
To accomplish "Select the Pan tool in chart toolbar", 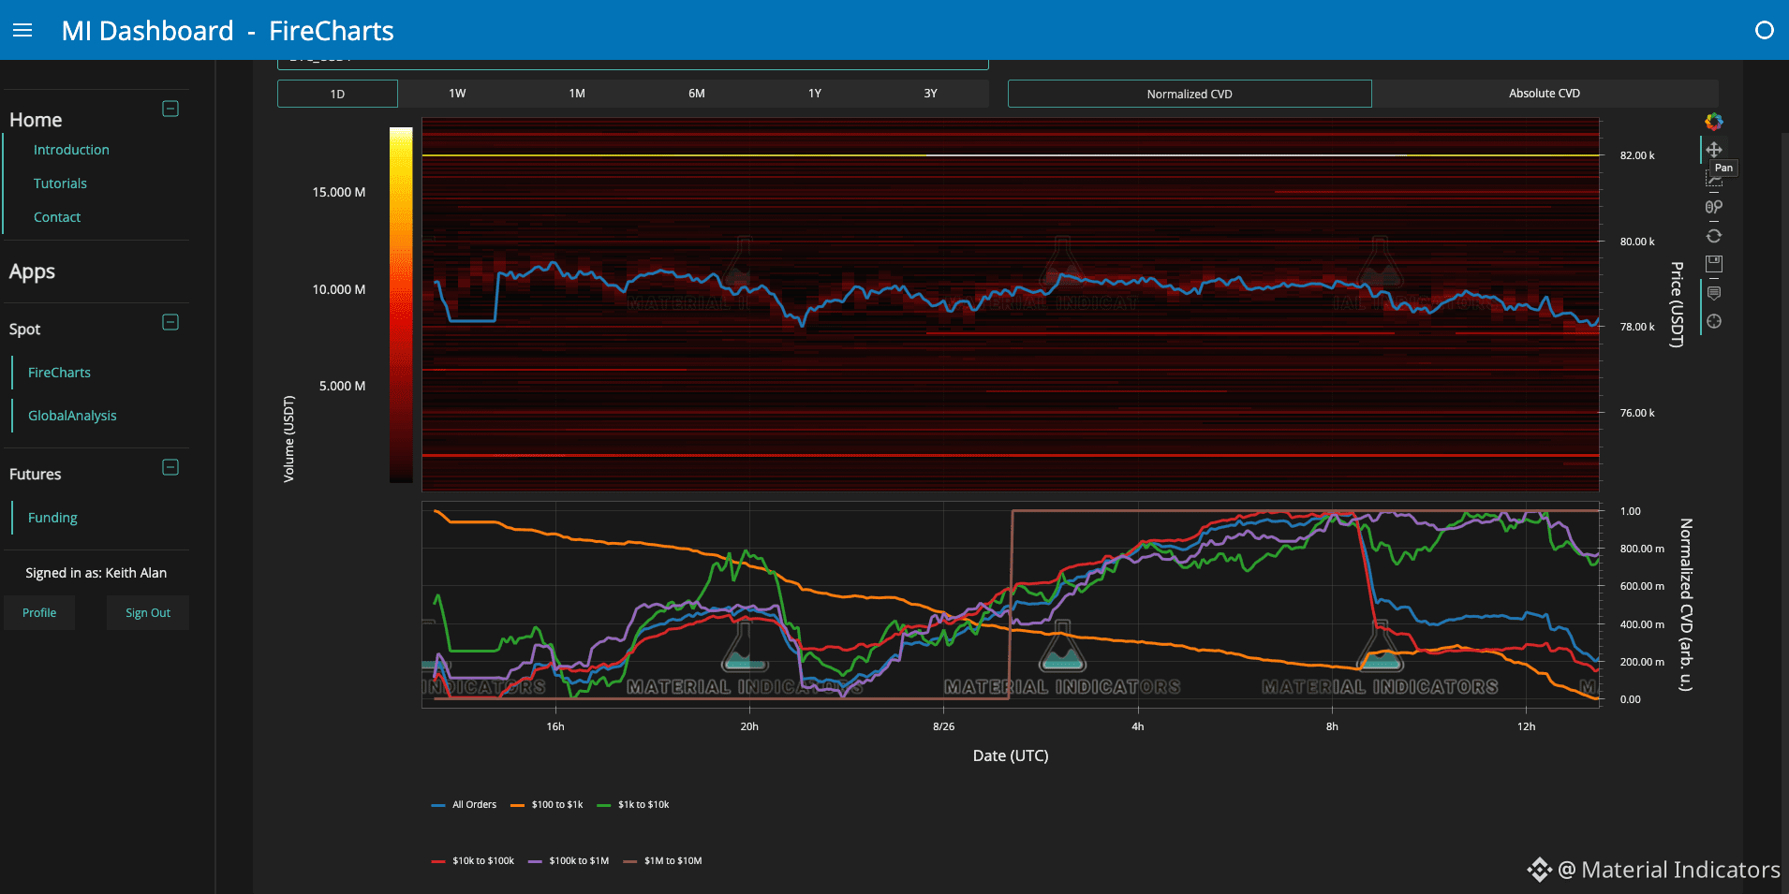I will coord(1714,150).
